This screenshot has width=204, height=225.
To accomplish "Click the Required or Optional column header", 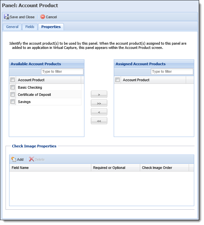I will click(116, 168).
